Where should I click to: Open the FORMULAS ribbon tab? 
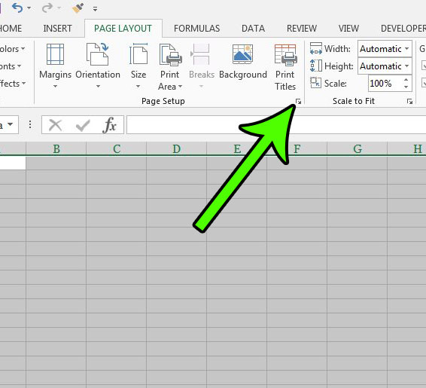(x=196, y=29)
